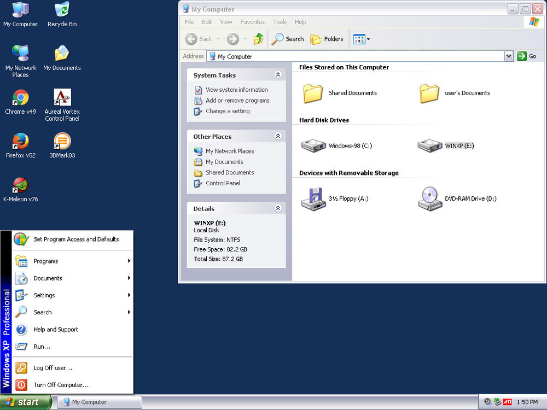Open the Favorites menu
The width and height of the screenshot is (547, 410).
tap(252, 22)
